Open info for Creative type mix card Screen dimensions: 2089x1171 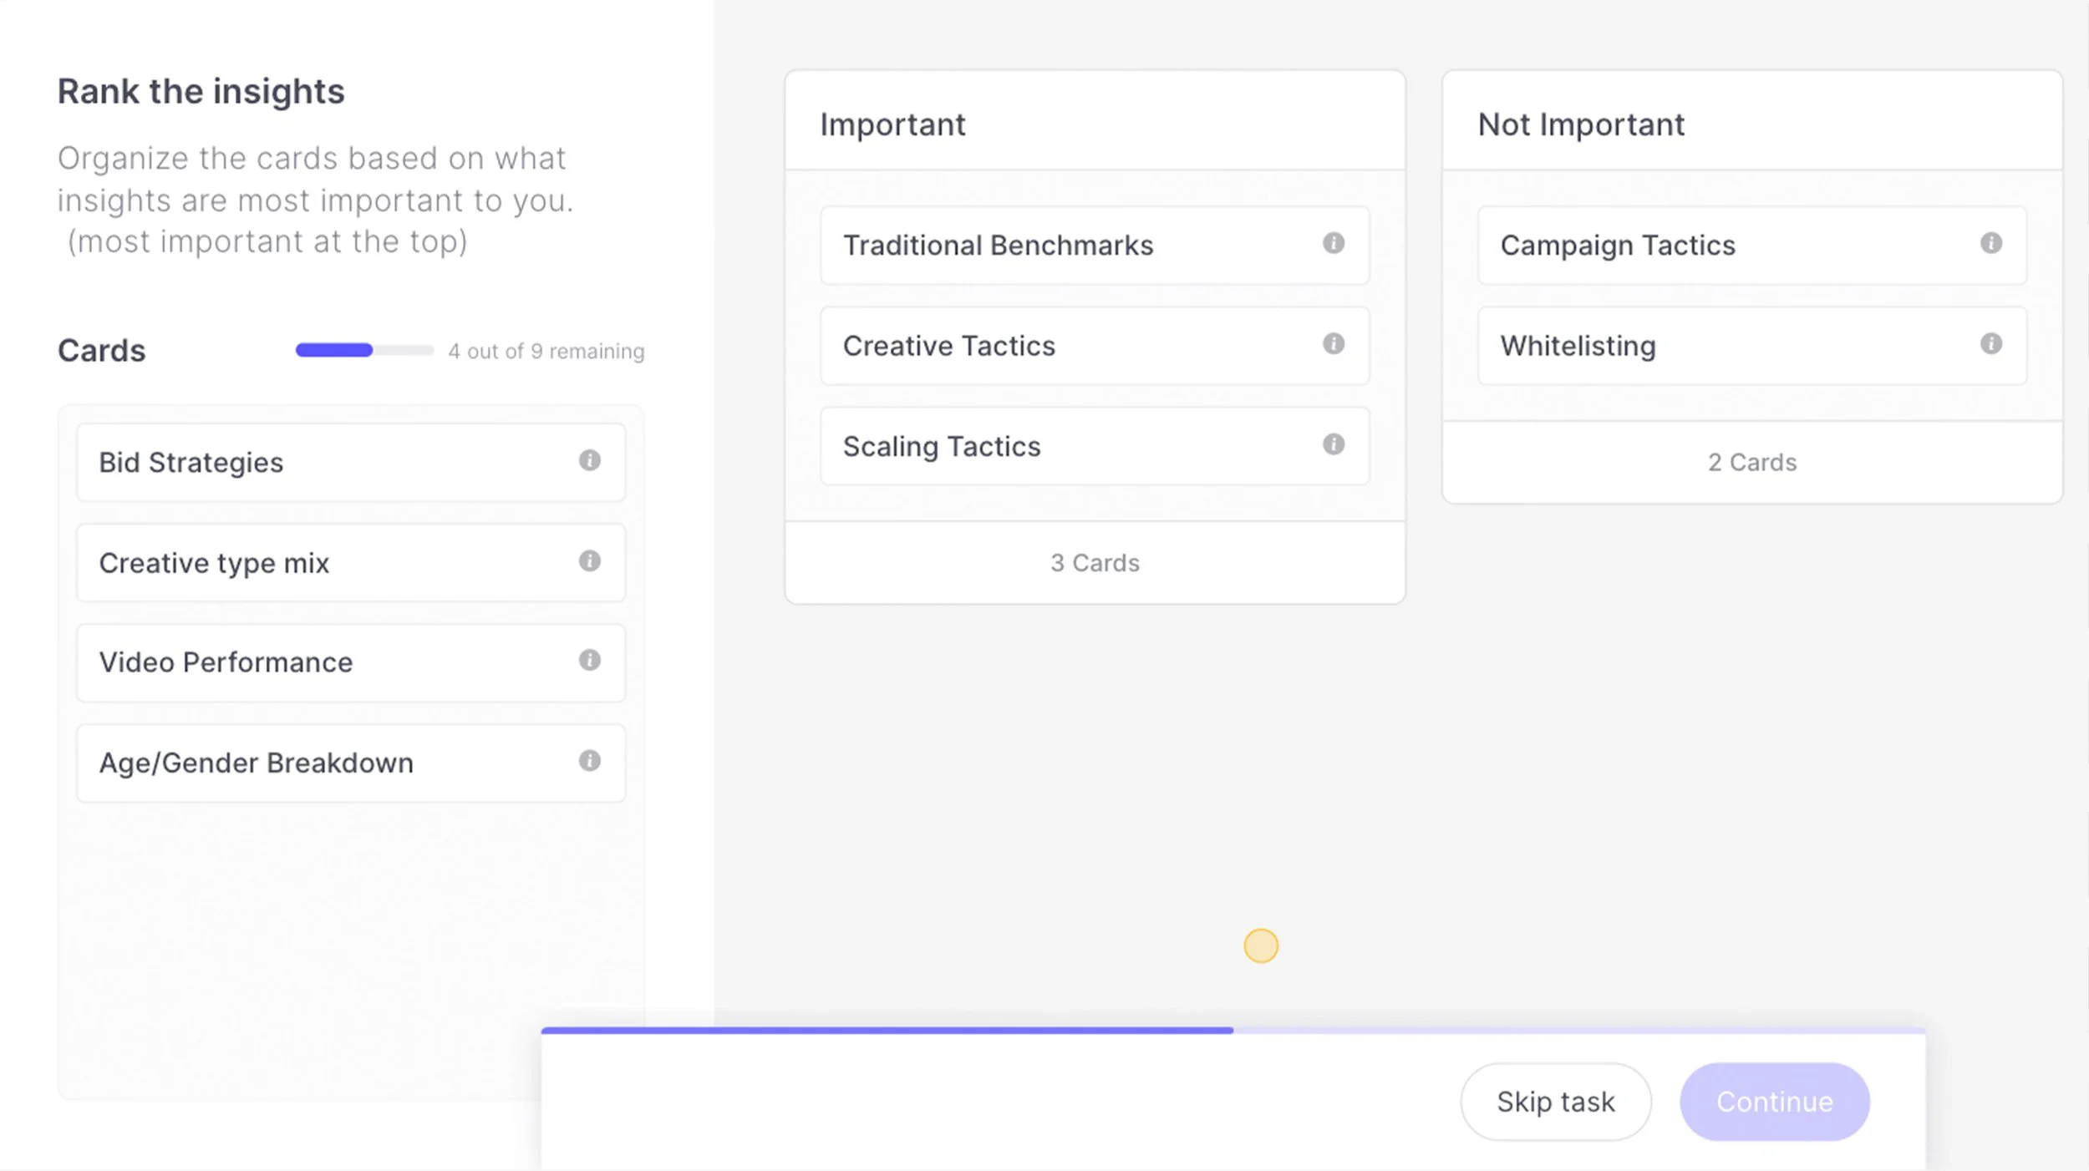589,560
